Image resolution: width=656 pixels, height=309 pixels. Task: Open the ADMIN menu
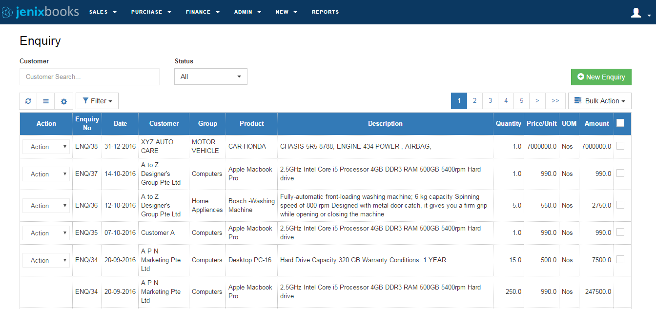[x=247, y=12]
